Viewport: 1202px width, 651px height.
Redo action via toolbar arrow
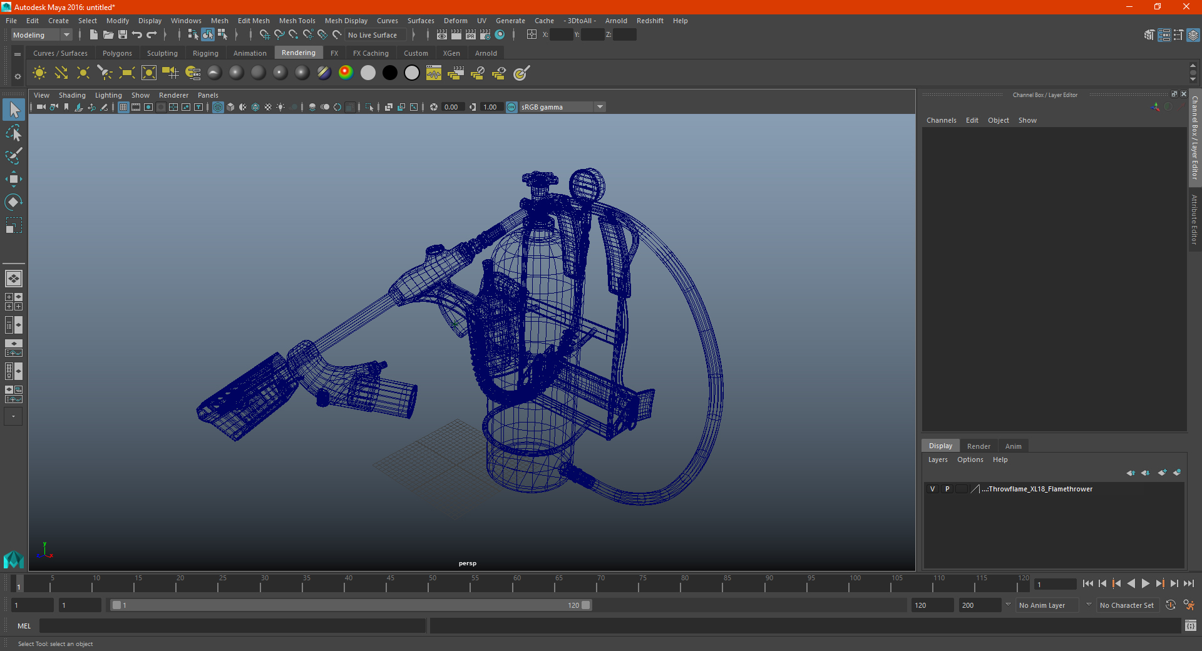click(152, 35)
